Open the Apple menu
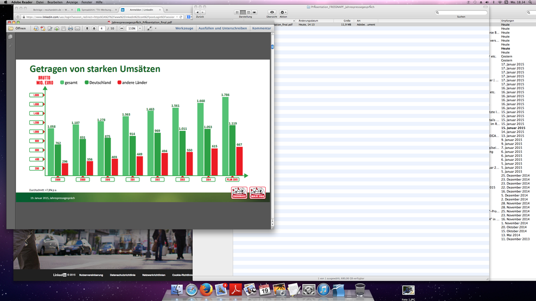 tap(5, 2)
